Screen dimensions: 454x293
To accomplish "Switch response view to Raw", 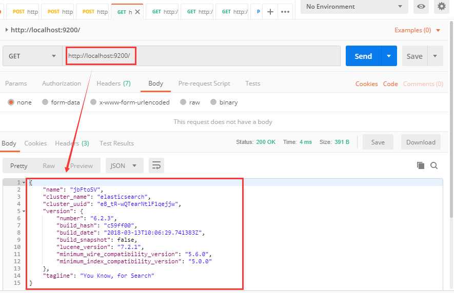I will (x=49, y=166).
